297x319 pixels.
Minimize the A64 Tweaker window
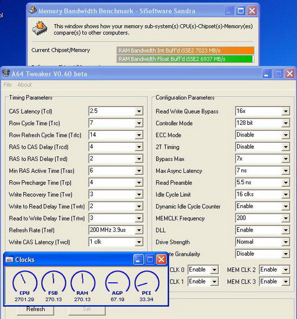pyautogui.click(x=266, y=73)
